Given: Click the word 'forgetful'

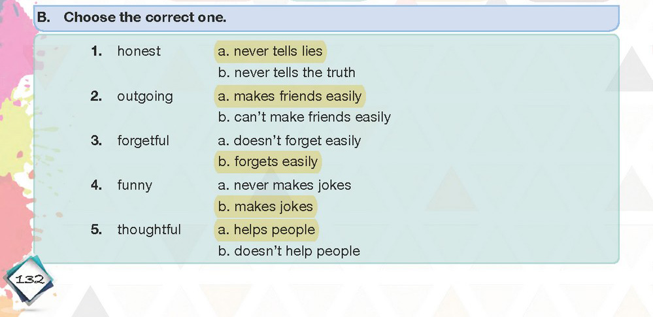Looking at the screenshot, I should tap(143, 141).
